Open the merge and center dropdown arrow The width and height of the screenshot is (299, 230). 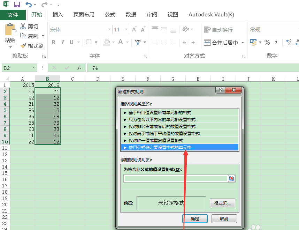pyautogui.click(x=243, y=43)
